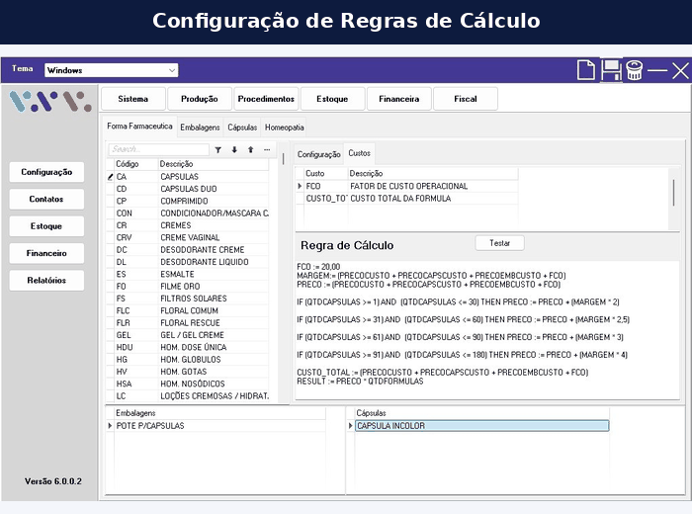Select the CREMES row
692x514 pixels.
point(188,225)
